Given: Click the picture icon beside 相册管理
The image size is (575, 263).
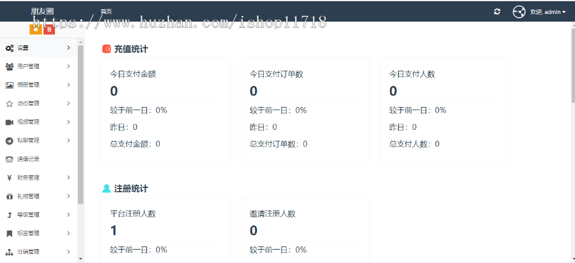Looking at the screenshot, I should pyautogui.click(x=10, y=85).
